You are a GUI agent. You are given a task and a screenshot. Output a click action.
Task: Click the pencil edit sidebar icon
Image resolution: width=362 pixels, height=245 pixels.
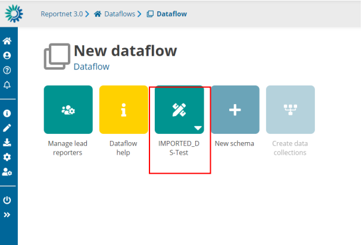point(7,127)
